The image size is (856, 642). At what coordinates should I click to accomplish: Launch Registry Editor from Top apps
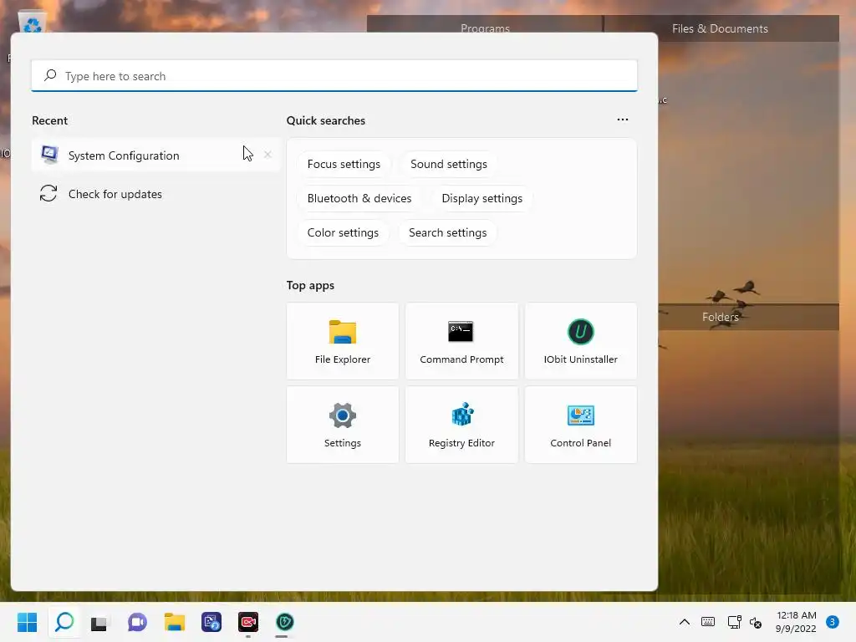tap(461, 425)
